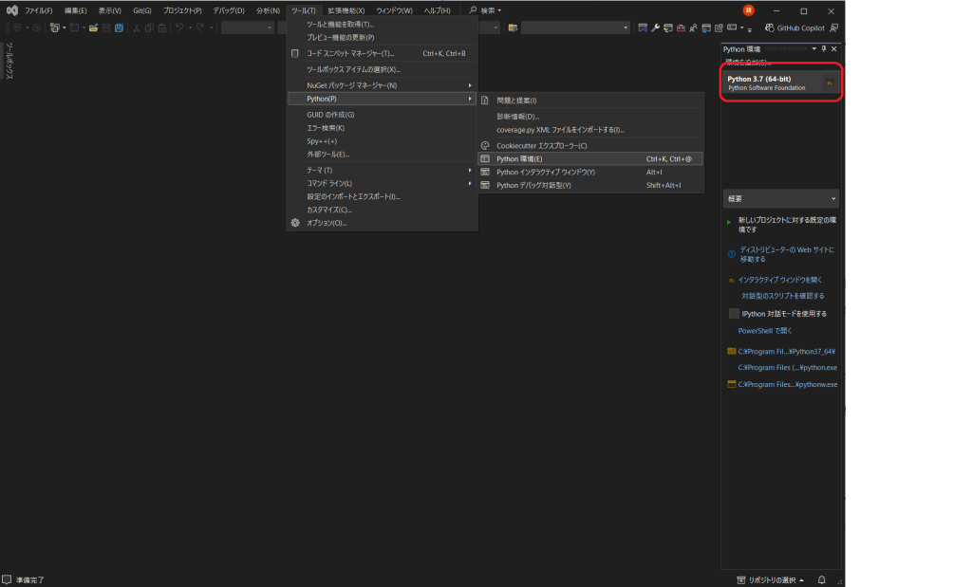Click the Visual Studio logo icon
This screenshot has width=972, height=587.
[12, 10]
